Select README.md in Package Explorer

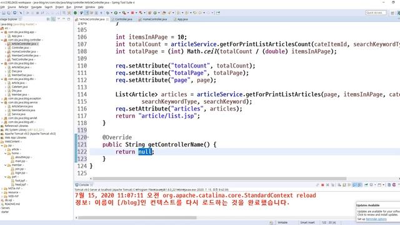[12, 204]
